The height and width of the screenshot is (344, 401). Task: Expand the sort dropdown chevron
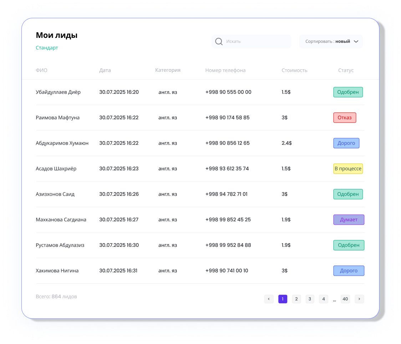[x=356, y=41]
